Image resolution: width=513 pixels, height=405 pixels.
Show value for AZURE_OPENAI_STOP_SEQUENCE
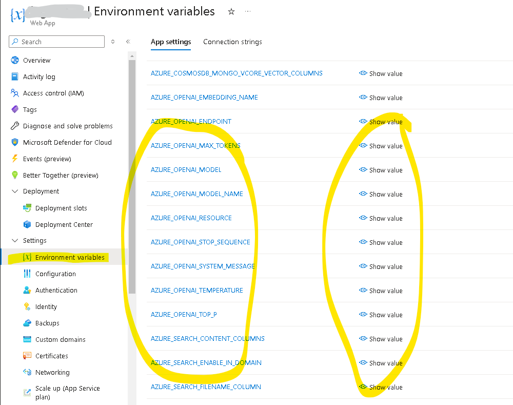tap(381, 242)
